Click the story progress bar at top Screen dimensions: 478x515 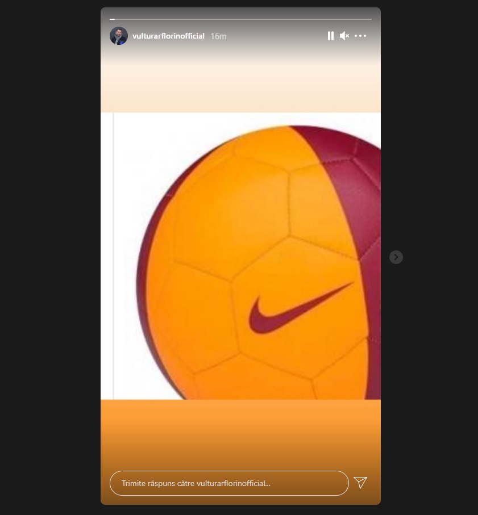240,19
